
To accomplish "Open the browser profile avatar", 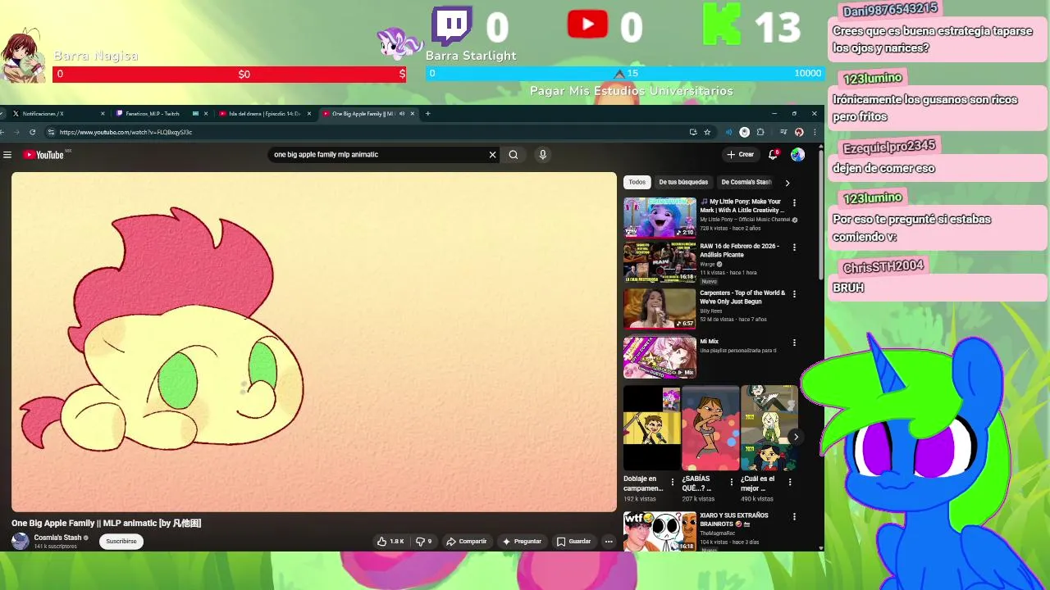I will click(x=799, y=132).
